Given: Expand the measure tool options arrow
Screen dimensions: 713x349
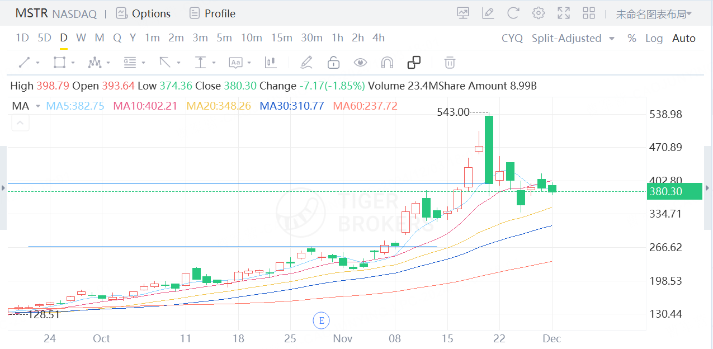Looking at the screenshot, I should [214, 63].
